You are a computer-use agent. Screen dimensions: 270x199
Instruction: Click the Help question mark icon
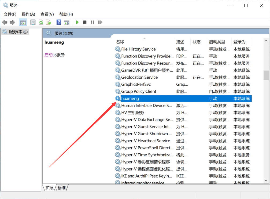coord(58,22)
